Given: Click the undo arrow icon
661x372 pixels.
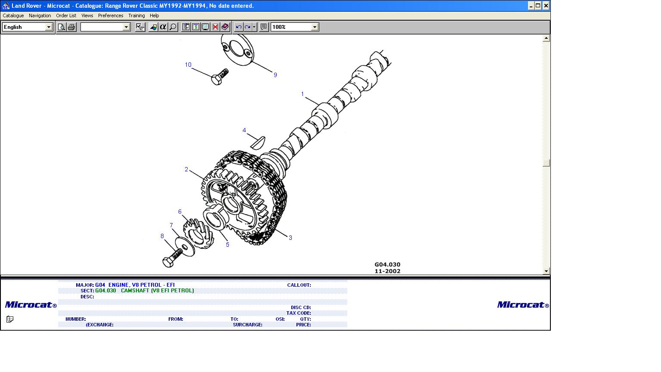Looking at the screenshot, I should pos(239,27).
